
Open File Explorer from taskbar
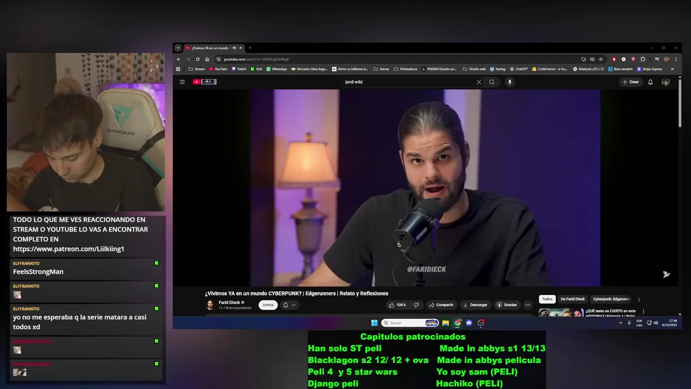445,323
